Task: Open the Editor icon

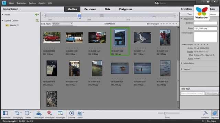Action: (79, 113)
